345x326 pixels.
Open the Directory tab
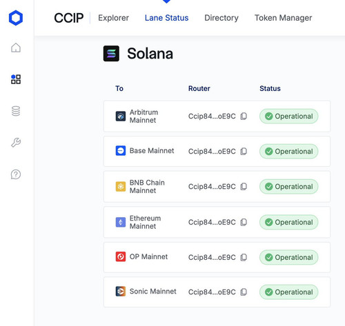point(221,18)
